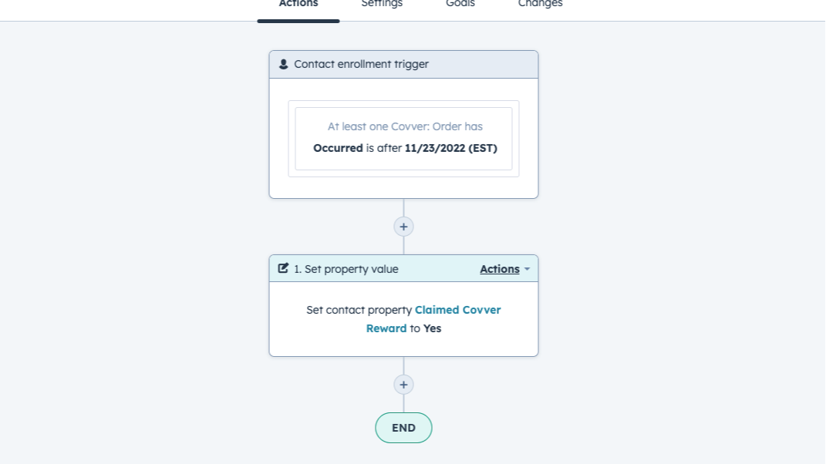Click the END node
The width and height of the screenshot is (826, 464).
[403, 428]
